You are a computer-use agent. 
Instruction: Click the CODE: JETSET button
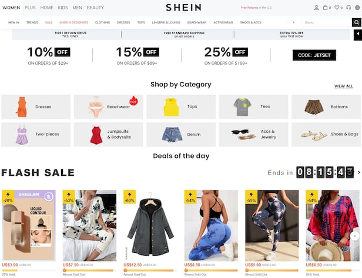pos(314,55)
